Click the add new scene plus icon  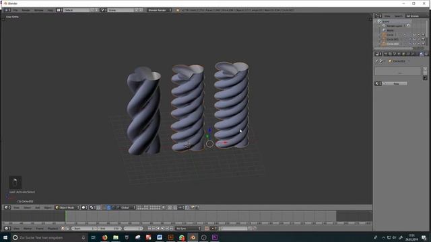coord(136,10)
